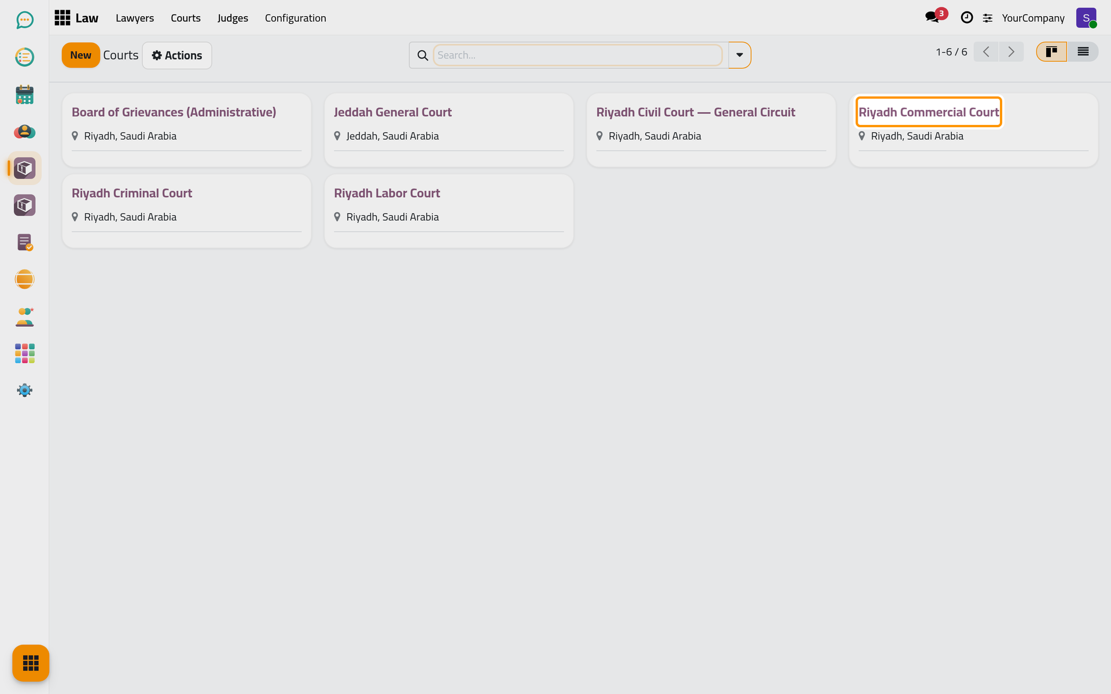Screen dimensions: 1111x694
Task: Expand the search options dropdown arrow
Action: (x=740, y=55)
